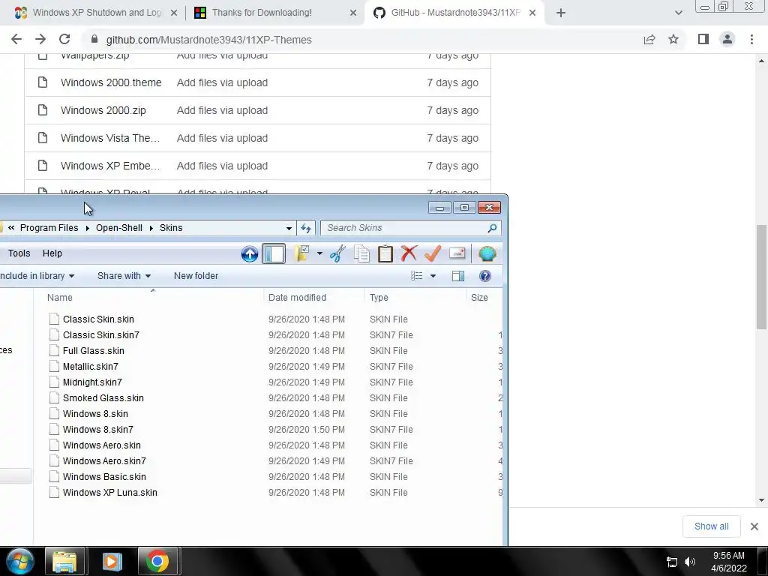The image size is (768, 576).
Task: Click the Windows Start orb
Action: click(x=20, y=561)
